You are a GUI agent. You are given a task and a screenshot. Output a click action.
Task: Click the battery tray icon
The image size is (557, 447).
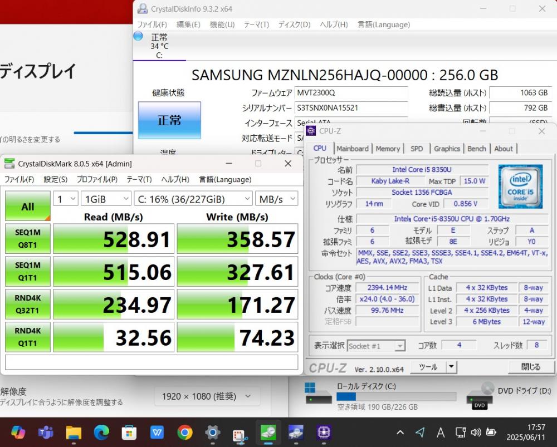pyautogui.click(x=491, y=432)
